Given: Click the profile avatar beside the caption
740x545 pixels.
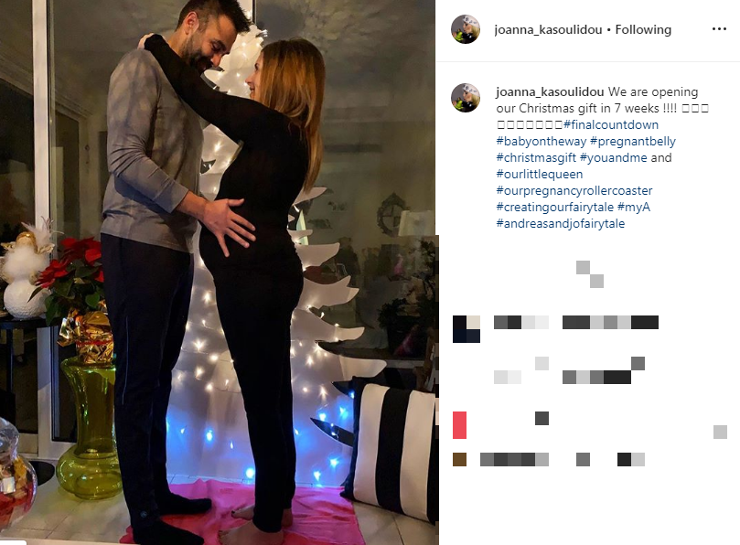Looking at the screenshot, I should [x=466, y=98].
